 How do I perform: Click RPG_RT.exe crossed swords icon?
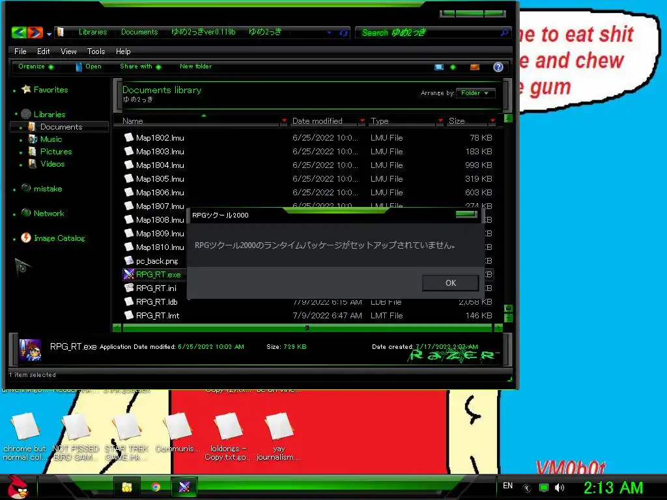(129, 274)
